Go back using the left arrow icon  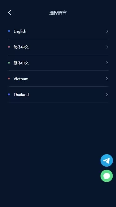click(x=10, y=12)
